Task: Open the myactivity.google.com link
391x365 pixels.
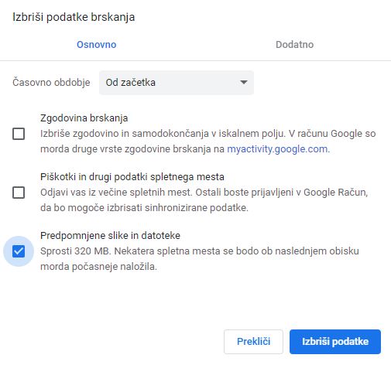Action: tap(278, 149)
